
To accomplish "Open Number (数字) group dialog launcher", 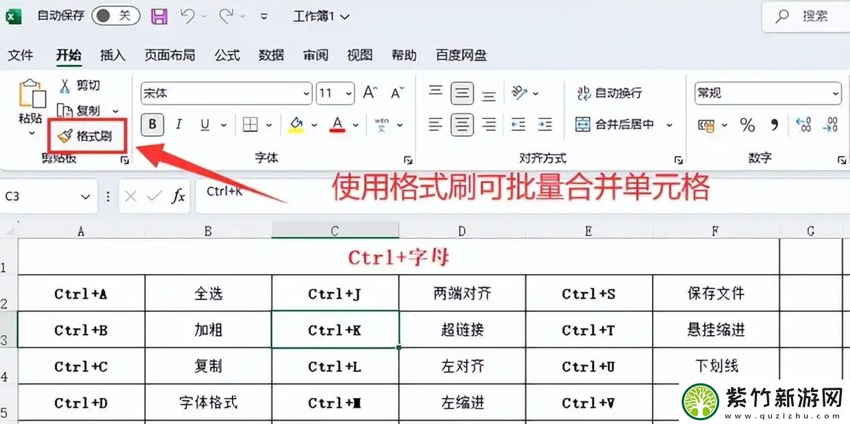I will 841,160.
